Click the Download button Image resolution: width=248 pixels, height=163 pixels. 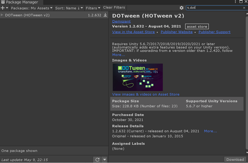tap(235, 159)
